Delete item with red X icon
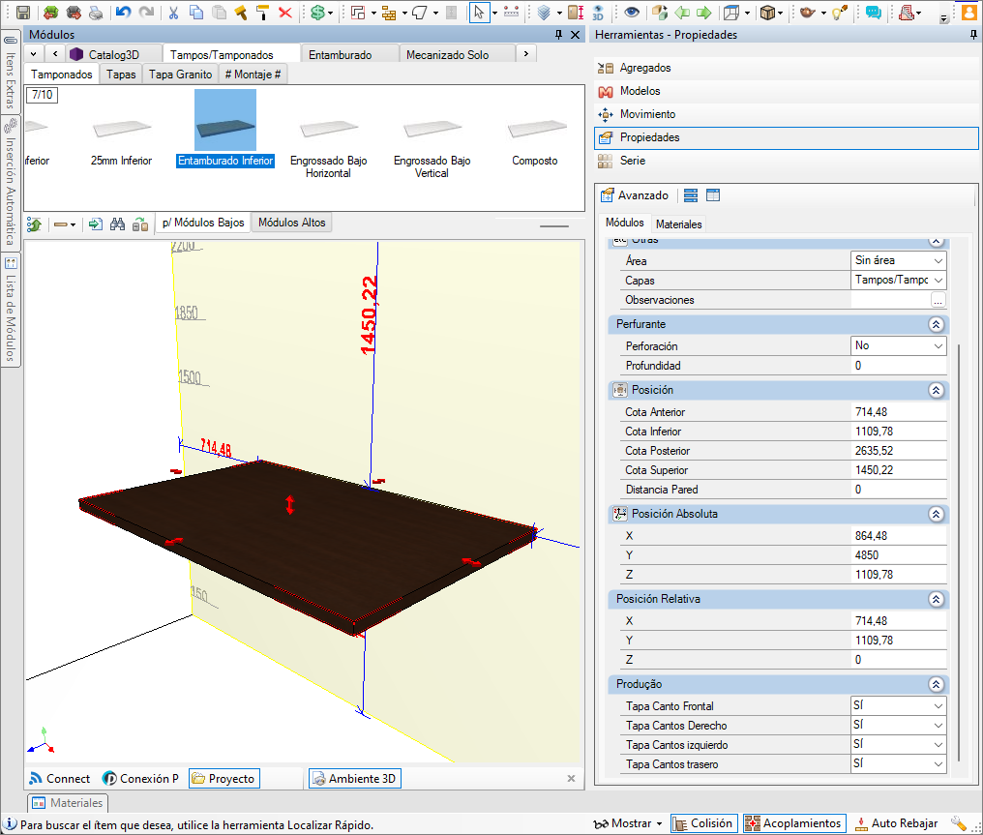Screen dimensions: 983x835 pyautogui.click(x=285, y=13)
